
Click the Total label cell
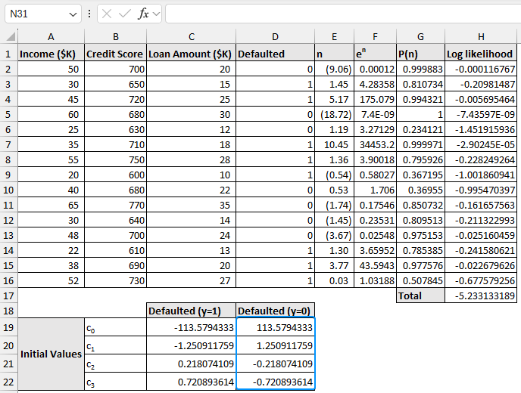click(420, 296)
